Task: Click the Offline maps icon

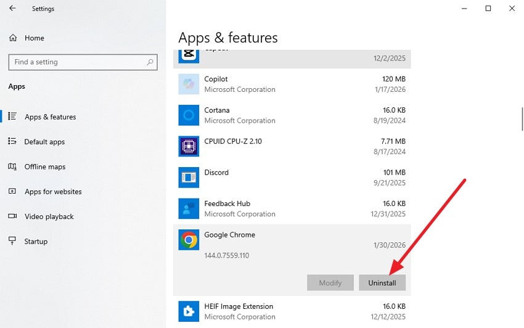Action: (x=12, y=166)
